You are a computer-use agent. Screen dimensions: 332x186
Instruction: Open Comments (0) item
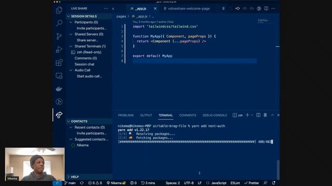coord(86,58)
